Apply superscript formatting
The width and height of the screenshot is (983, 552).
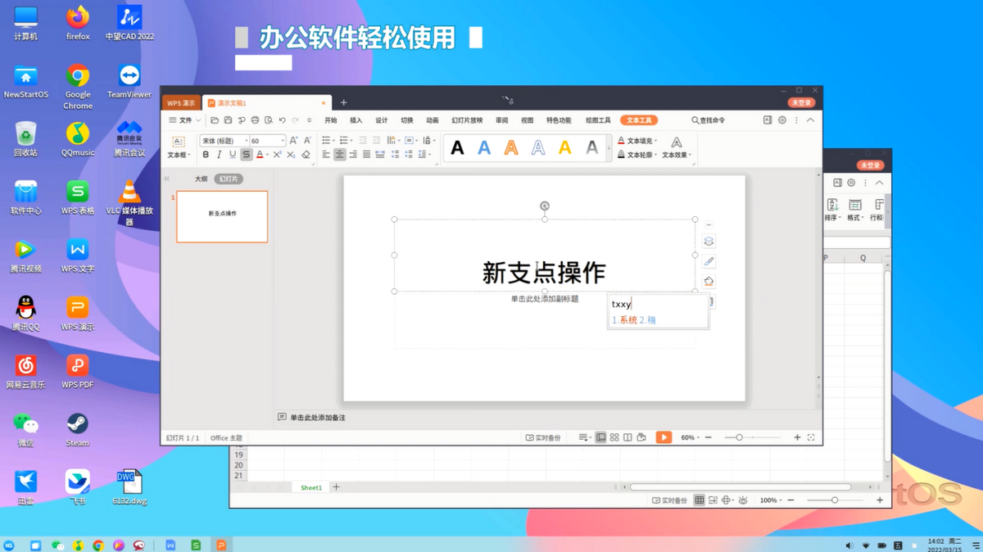pyautogui.click(x=278, y=154)
